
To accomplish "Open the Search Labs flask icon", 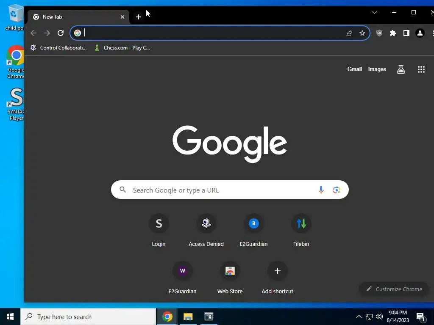I will coord(401,69).
